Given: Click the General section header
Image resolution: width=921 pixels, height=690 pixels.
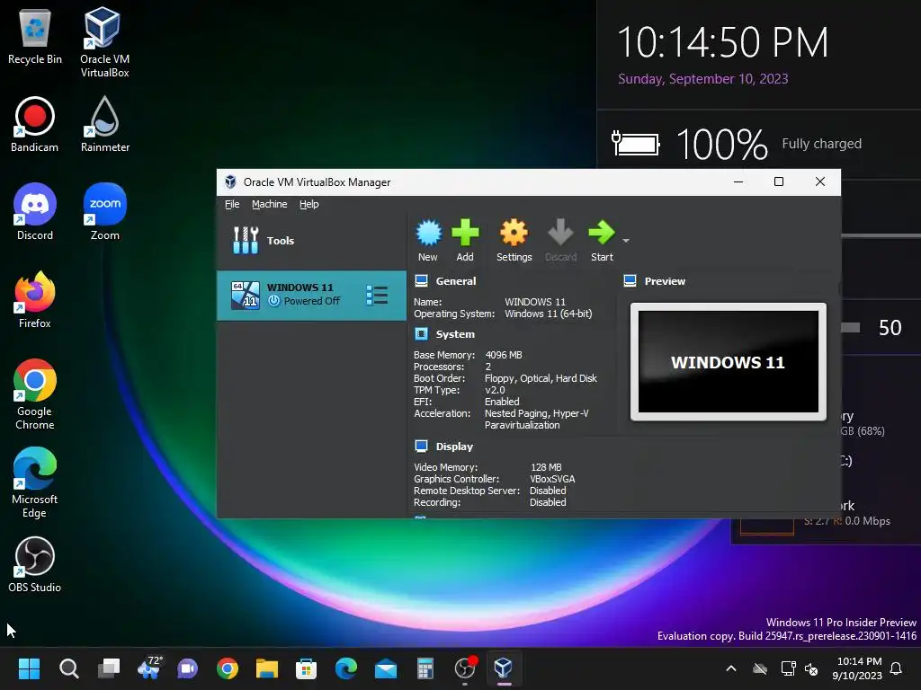Looking at the screenshot, I should point(456,281).
